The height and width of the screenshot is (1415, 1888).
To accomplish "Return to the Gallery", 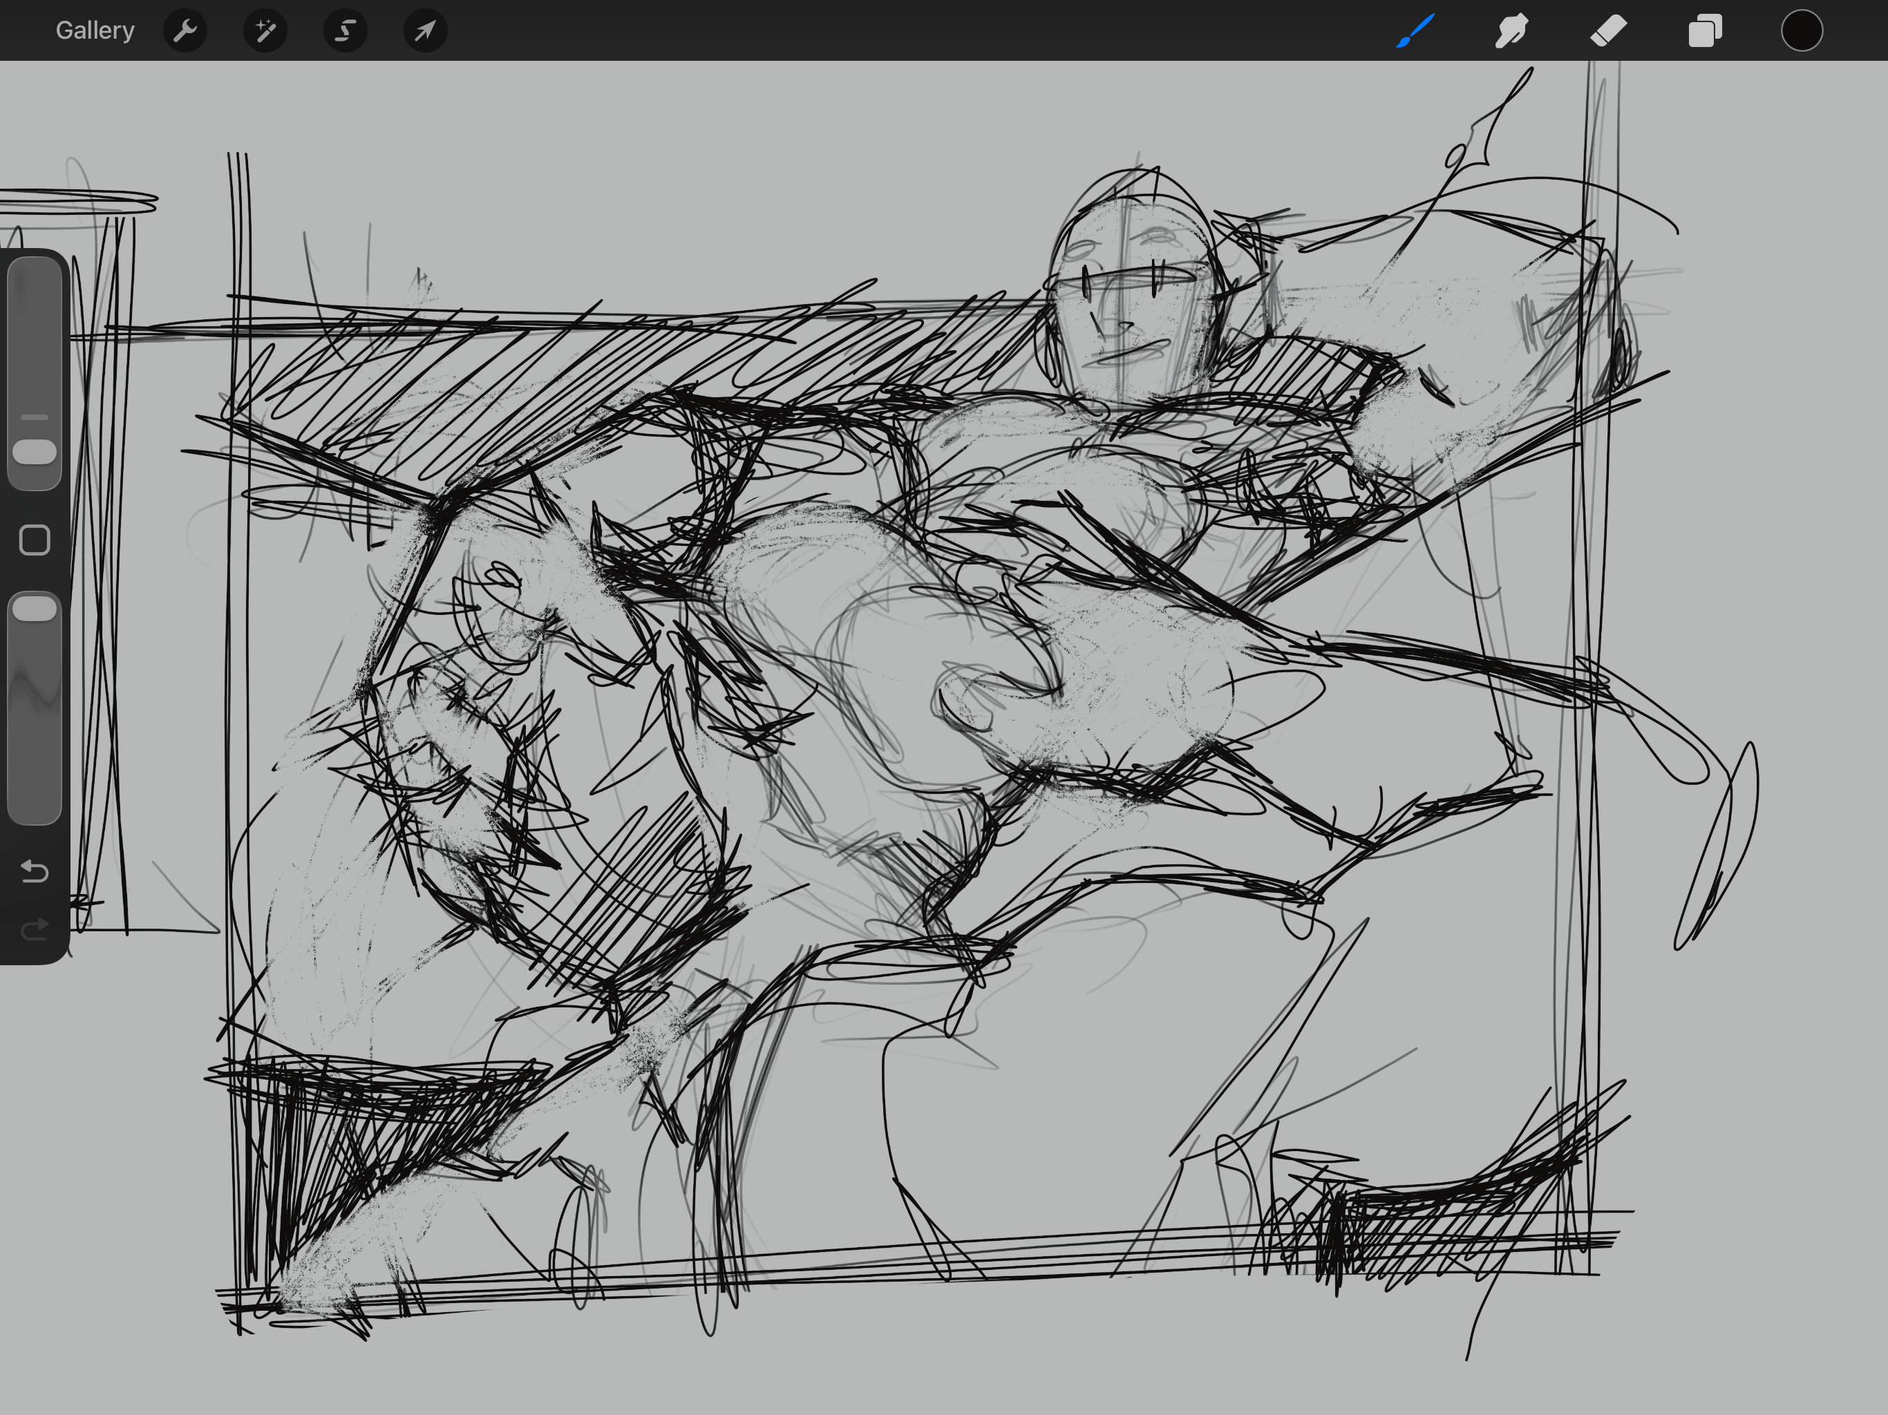I will [95, 30].
